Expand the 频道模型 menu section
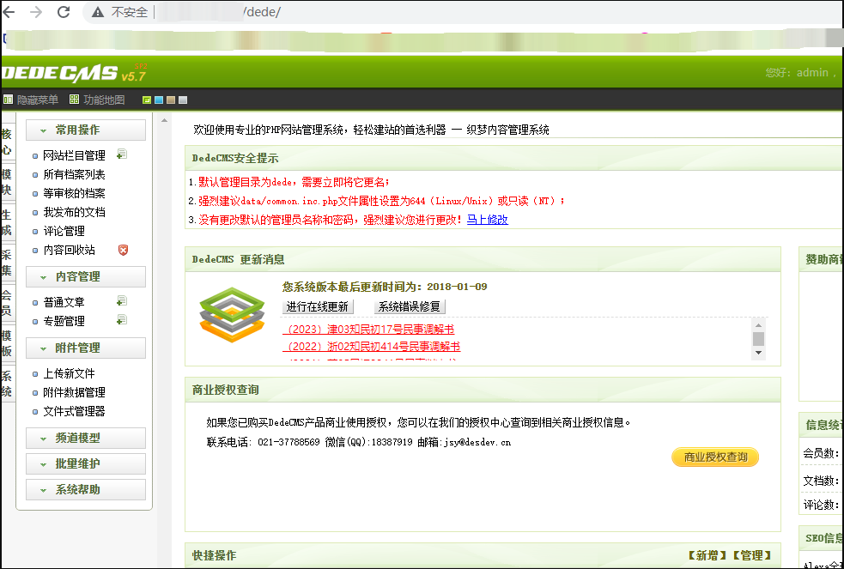 [x=86, y=439]
